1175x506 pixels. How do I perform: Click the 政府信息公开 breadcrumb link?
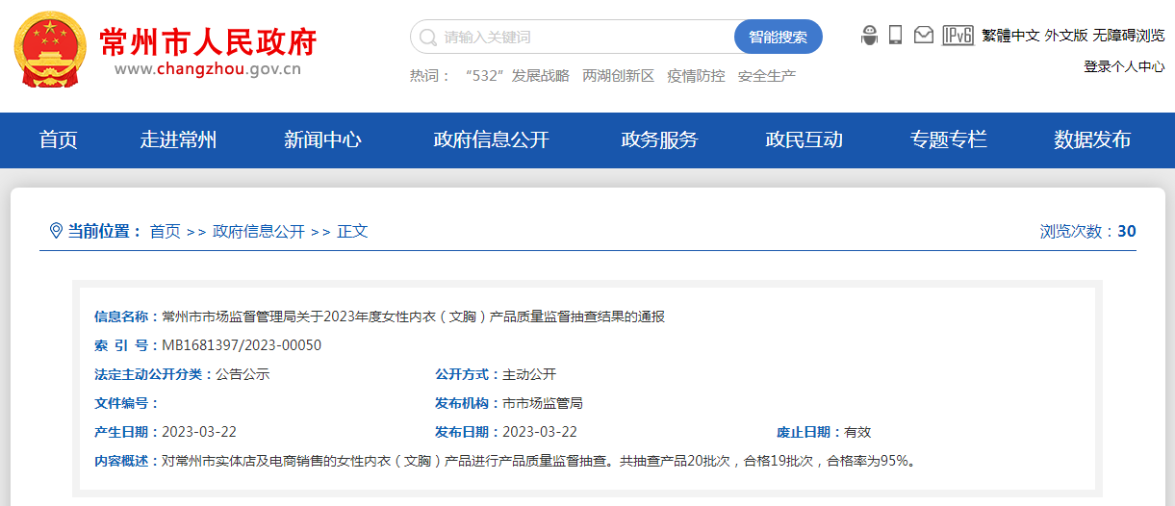[x=259, y=232]
